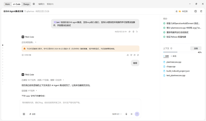The height and width of the screenshot is (121, 206).
Task: Click the 继续 message bubble
Action: [135, 63]
